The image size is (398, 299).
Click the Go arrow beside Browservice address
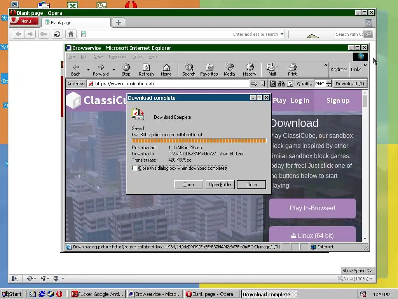(254, 84)
